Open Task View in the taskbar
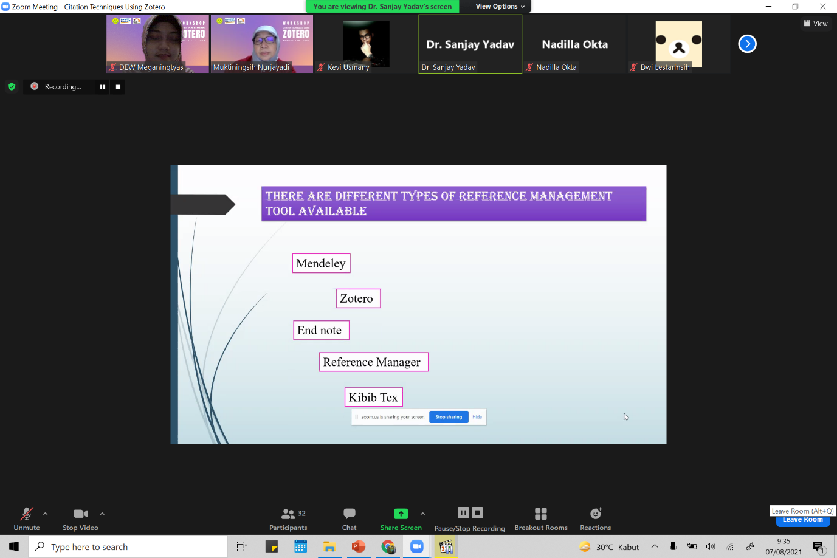 [x=241, y=546]
